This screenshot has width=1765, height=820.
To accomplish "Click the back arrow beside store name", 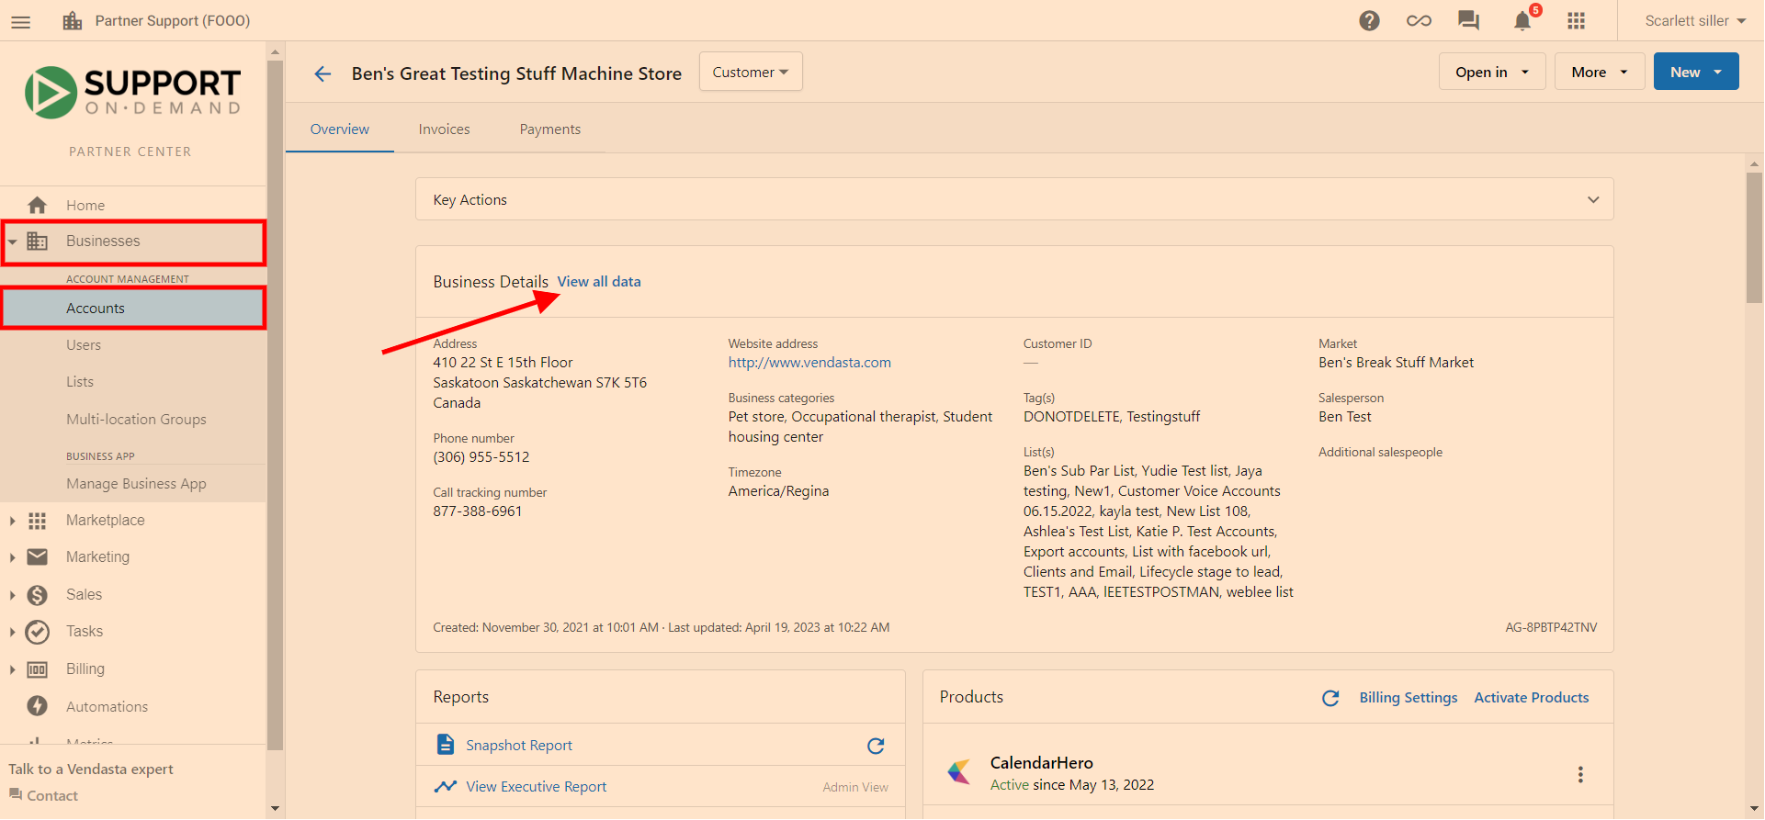I will point(322,73).
